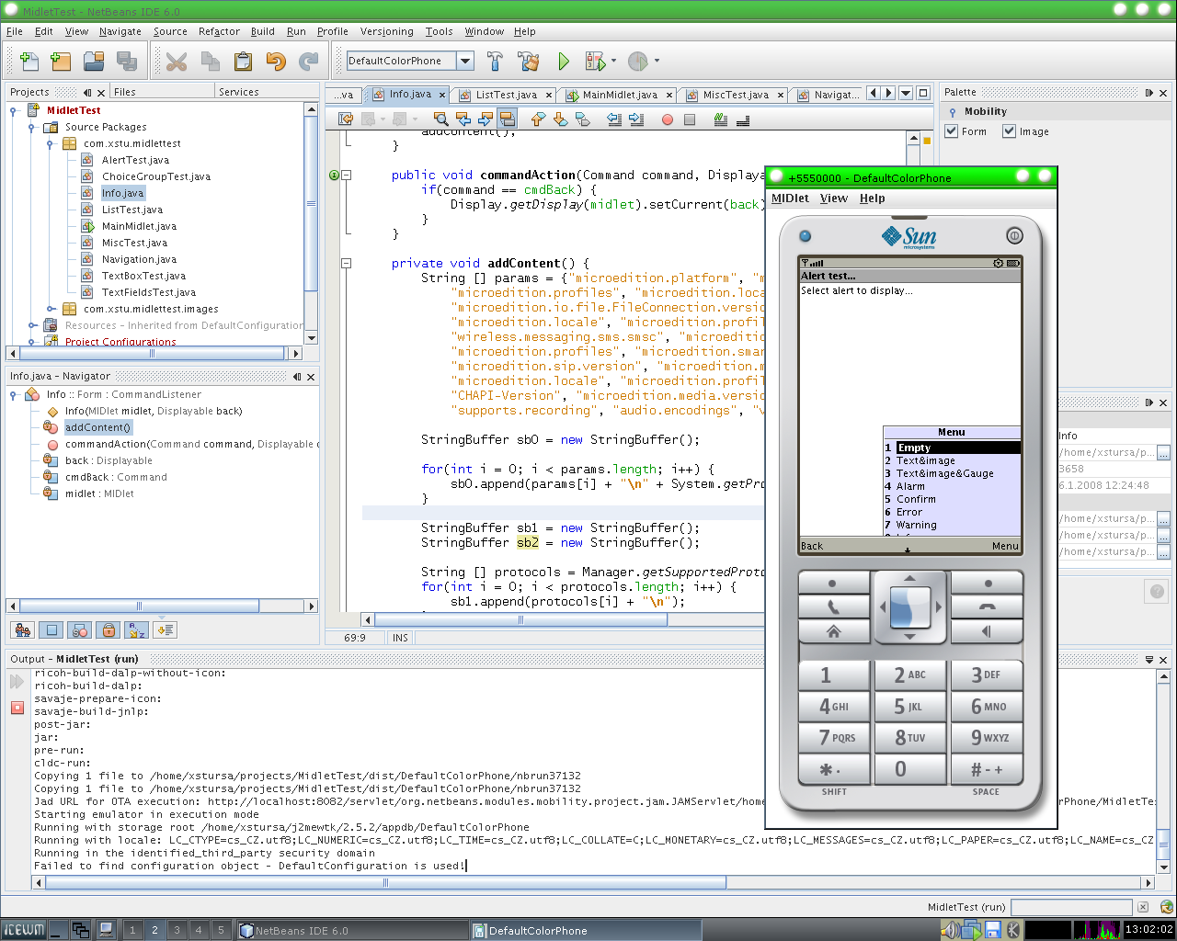Toggle the Form checkbox in Palette
The image size is (1177, 941).
952,131
